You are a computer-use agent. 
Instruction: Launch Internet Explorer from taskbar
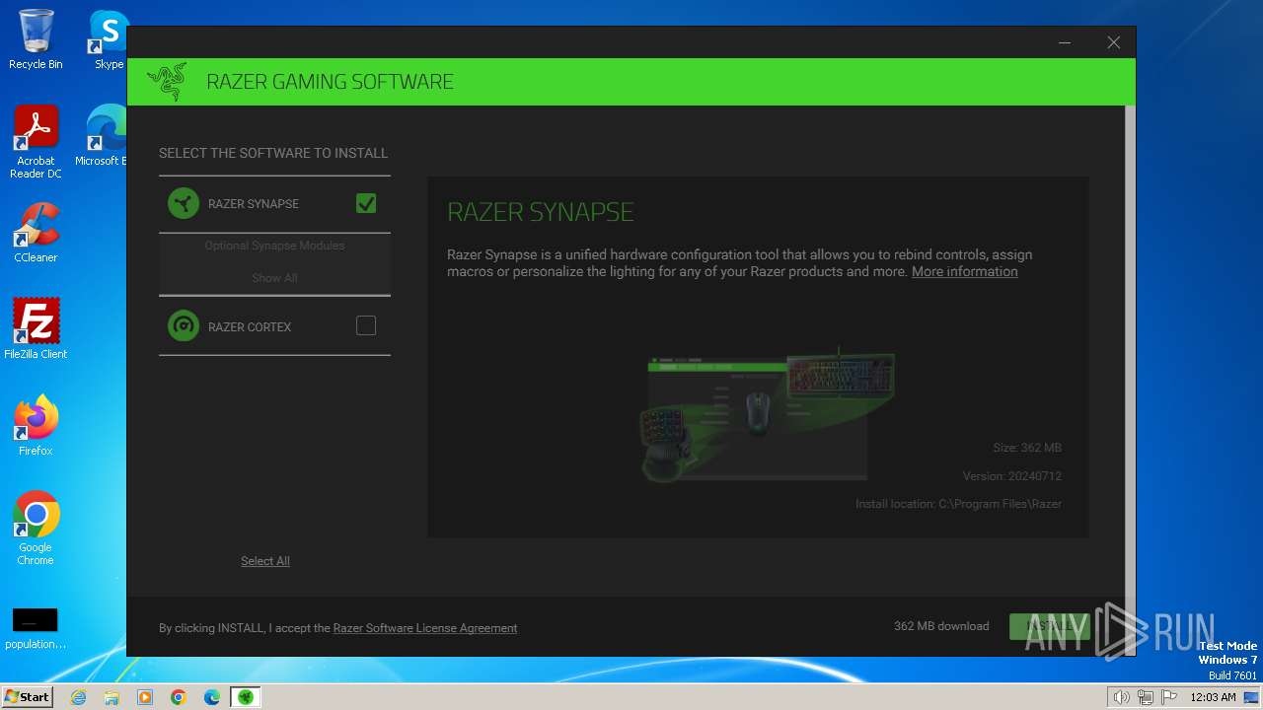point(78,697)
